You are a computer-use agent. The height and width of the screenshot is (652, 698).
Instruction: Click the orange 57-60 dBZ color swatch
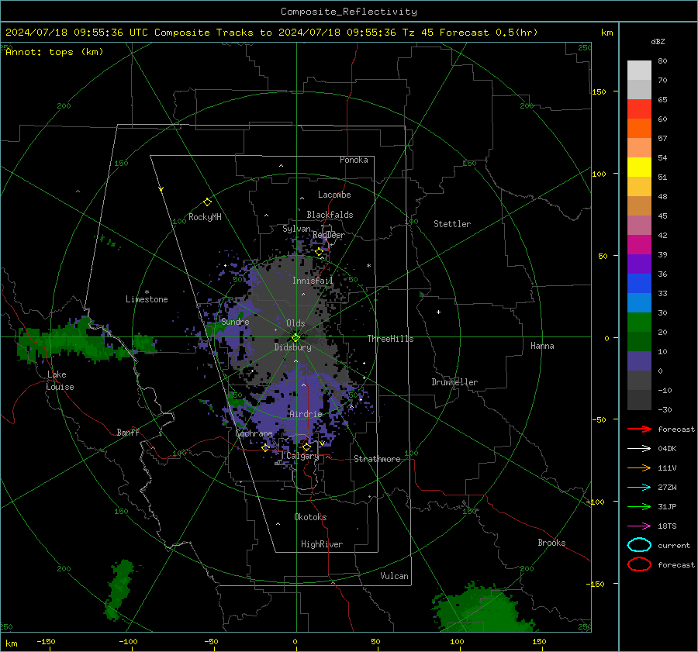(639, 129)
